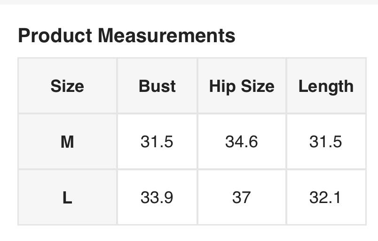The image size is (378, 241).
Task: Click the white area below the table
Action: click(x=188, y=233)
